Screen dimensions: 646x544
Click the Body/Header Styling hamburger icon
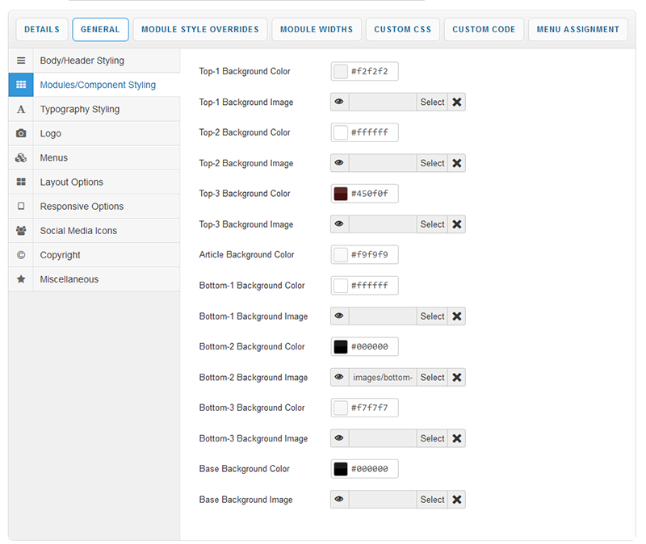pos(21,61)
